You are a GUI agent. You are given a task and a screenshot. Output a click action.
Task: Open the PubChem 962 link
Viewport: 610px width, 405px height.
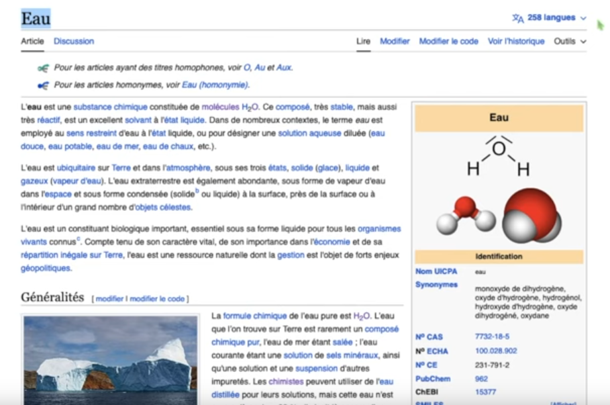tap(482, 378)
